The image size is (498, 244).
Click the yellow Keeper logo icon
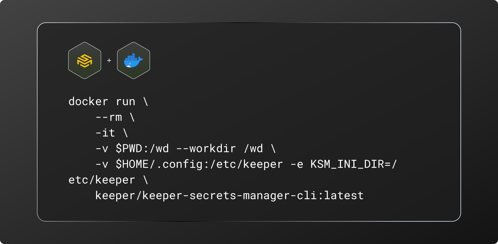pyautogui.click(x=84, y=60)
